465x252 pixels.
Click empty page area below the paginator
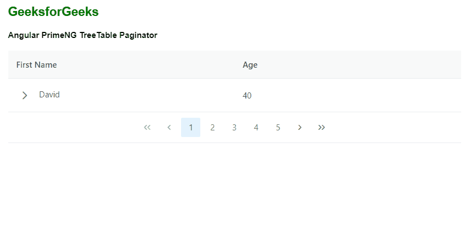[x=231, y=198]
